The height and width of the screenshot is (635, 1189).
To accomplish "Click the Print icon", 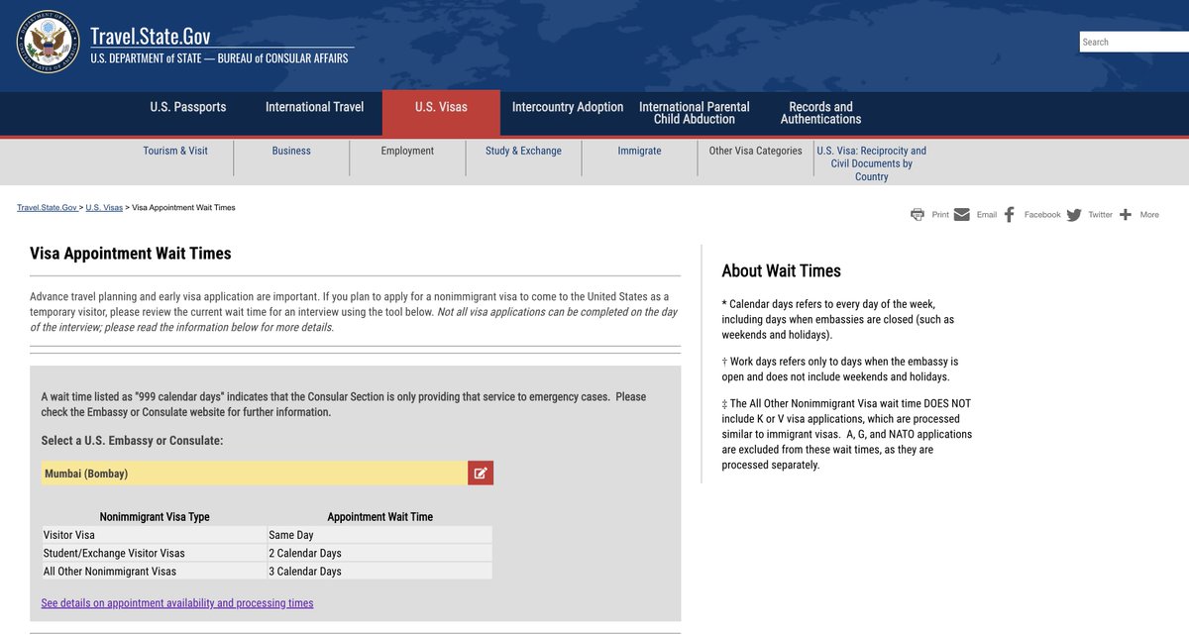I will tap(918, 214).
